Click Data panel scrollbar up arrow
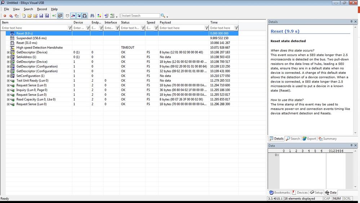Image resolution: width=360 pixels, height=203 pixels. 355,151
